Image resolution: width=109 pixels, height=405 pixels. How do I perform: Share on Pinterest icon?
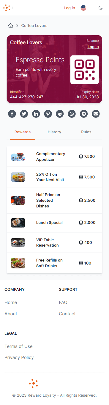pyautogui.click(x=48, y=114)
